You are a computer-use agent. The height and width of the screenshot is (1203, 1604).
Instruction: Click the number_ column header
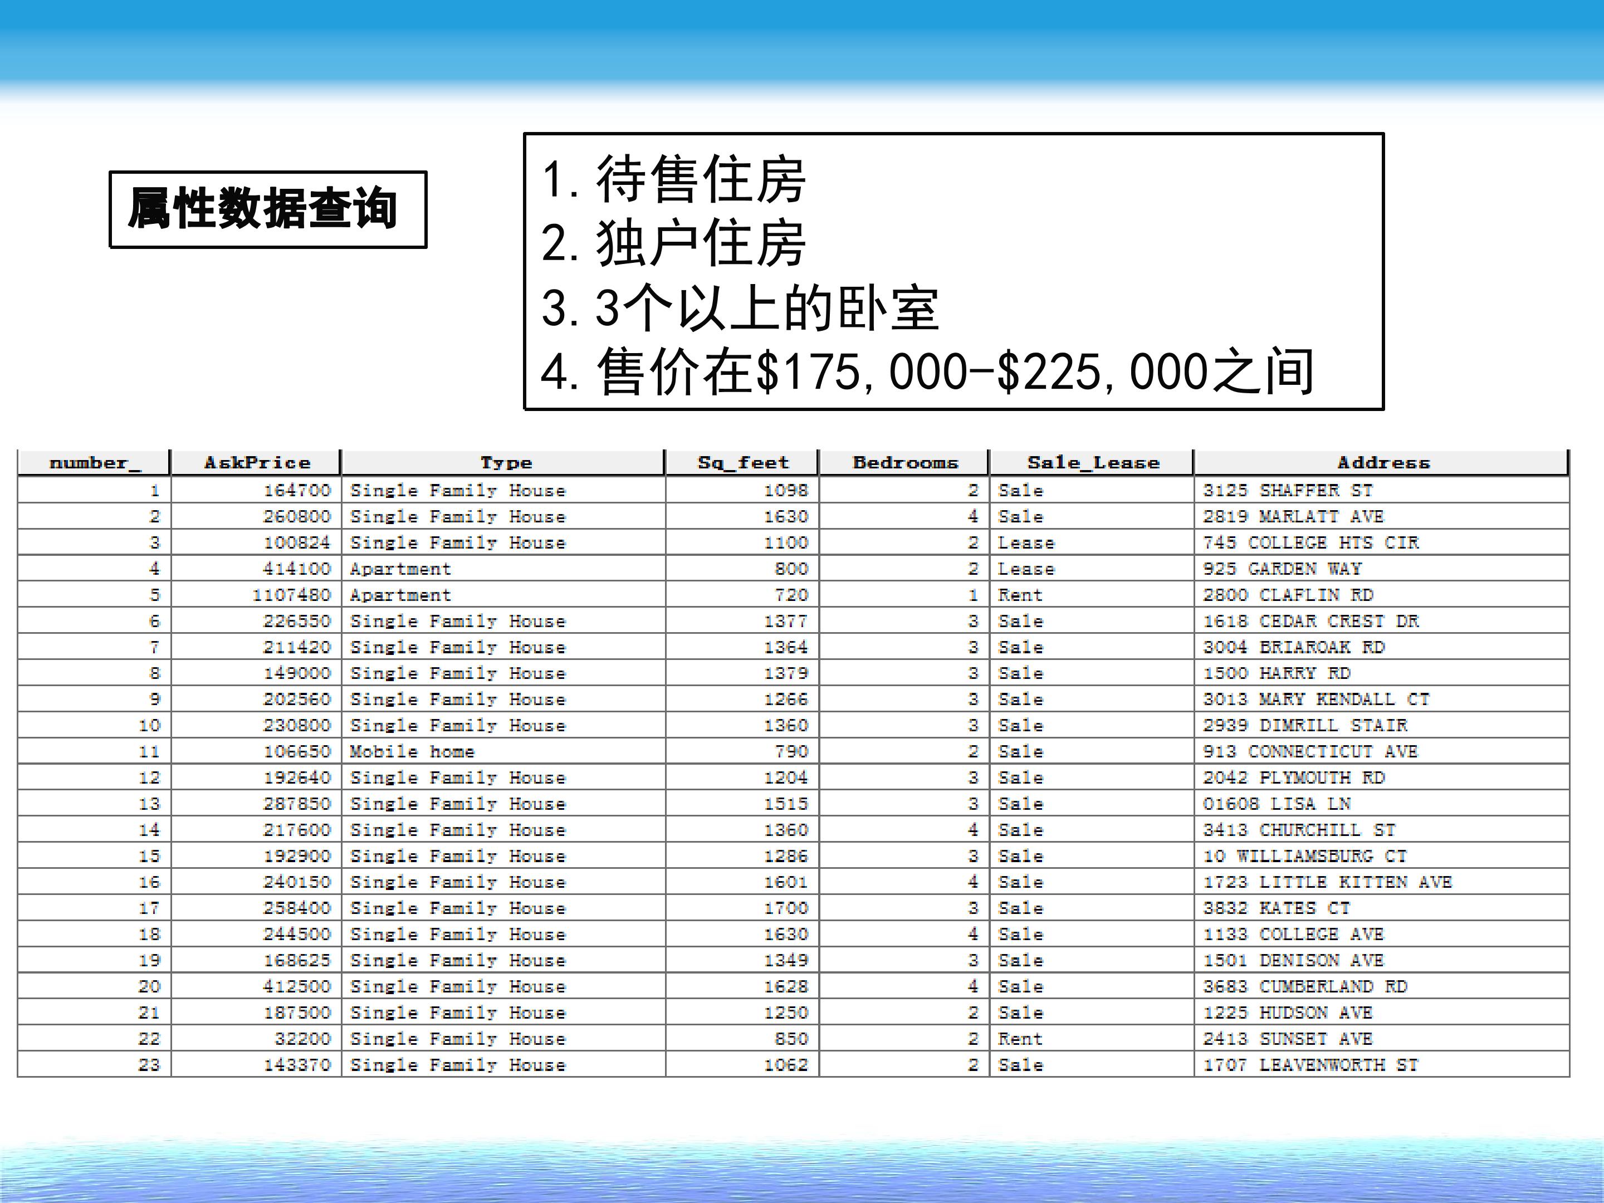click(x=94, y=463)
